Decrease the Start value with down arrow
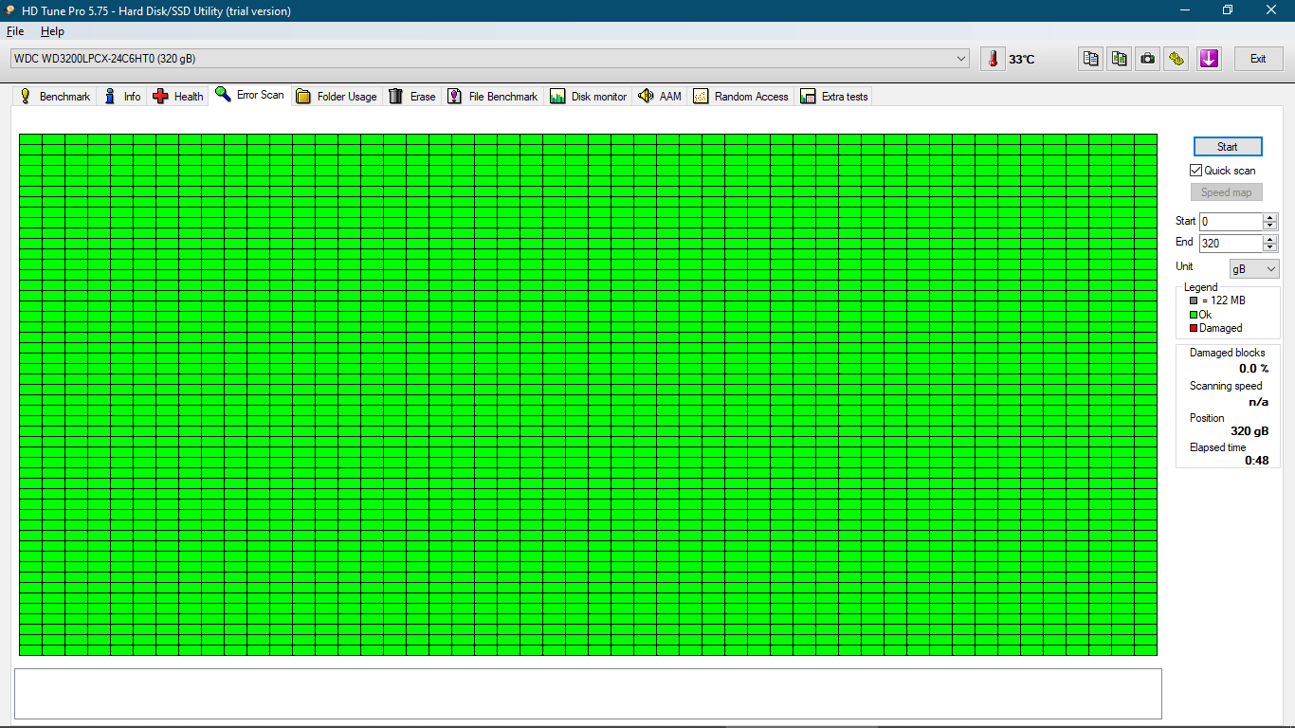 (x=1270, y=226)
